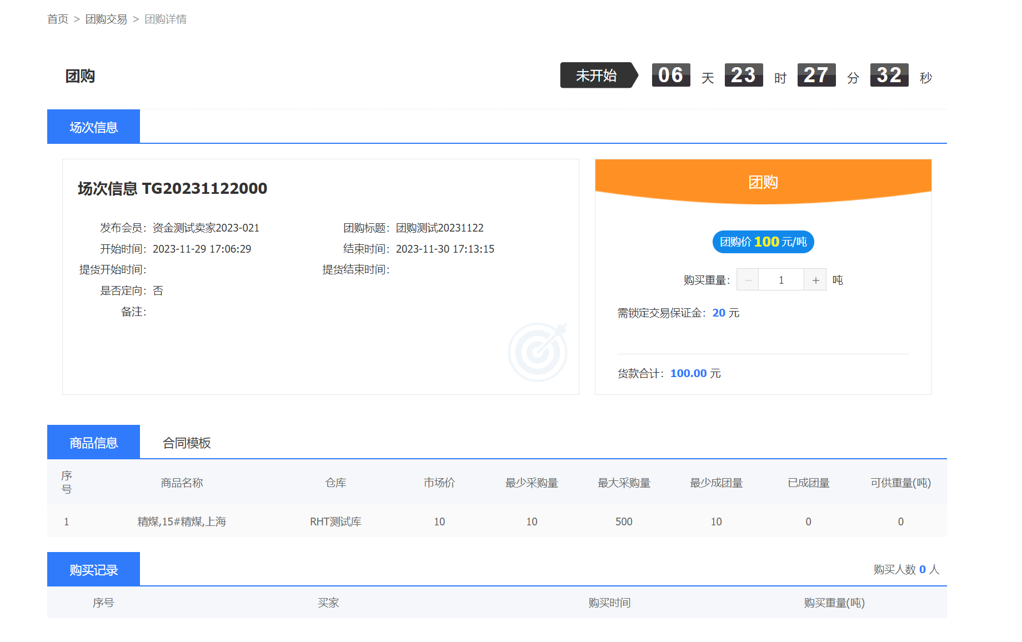Select the 购买记录 tab
The image size is (1022, 642).
(x=93, y=570)
